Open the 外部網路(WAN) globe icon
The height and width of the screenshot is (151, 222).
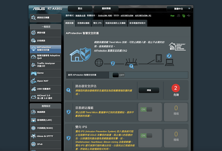coord(34,128)
